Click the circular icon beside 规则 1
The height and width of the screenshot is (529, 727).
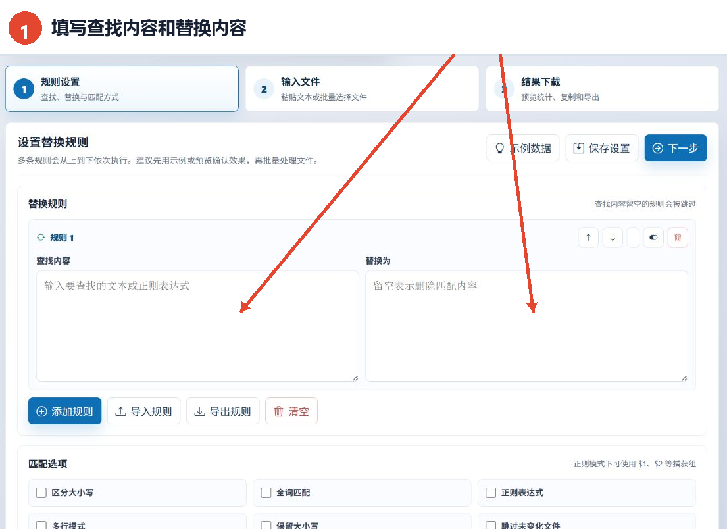(41, 238)
